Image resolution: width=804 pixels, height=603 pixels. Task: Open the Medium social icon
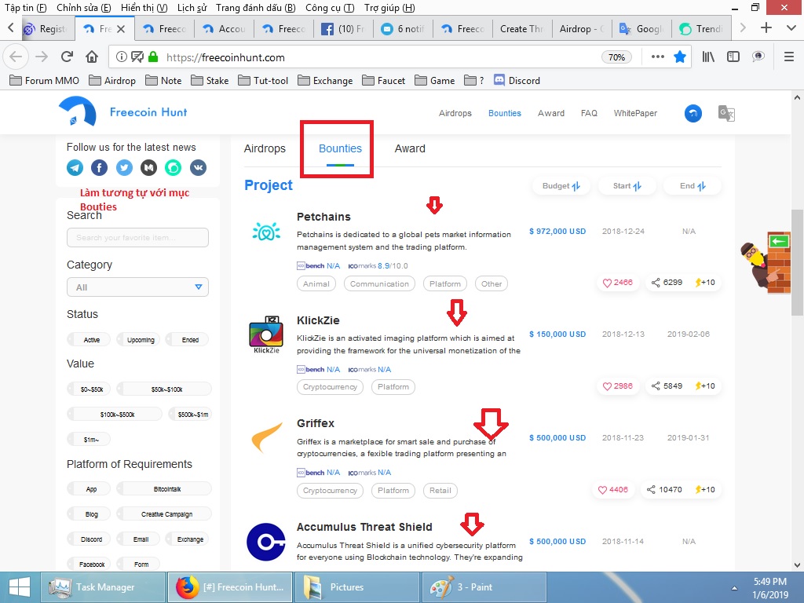coord(148,167)
